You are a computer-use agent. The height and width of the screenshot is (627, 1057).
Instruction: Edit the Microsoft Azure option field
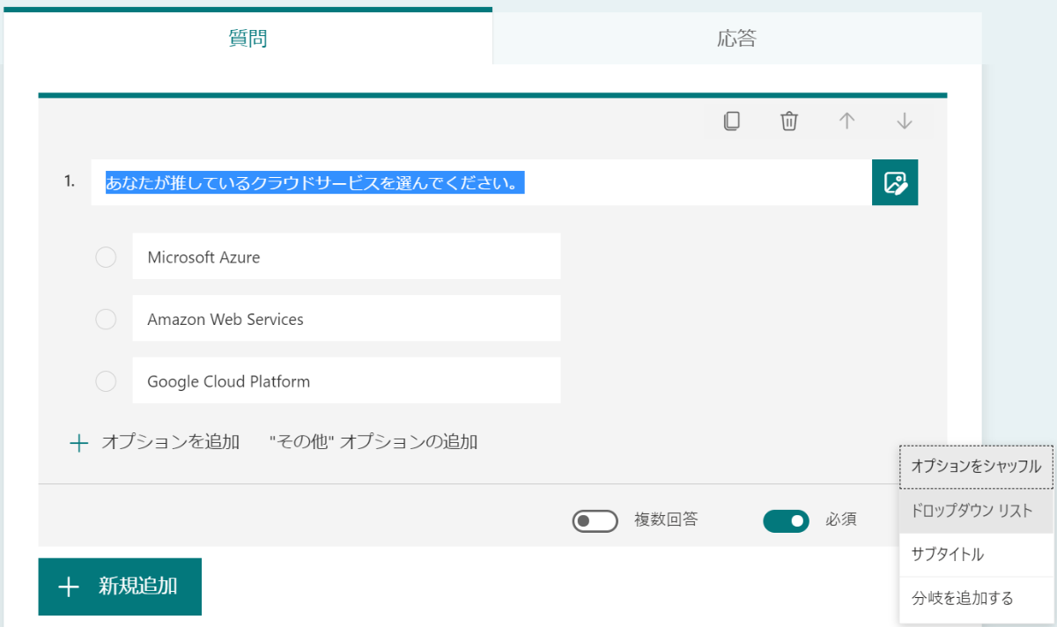click(x=346, y=256)
